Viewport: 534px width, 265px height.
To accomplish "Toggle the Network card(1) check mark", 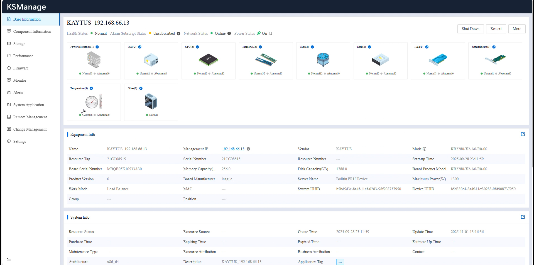I will pyautogui.click(x=494, y=47).
